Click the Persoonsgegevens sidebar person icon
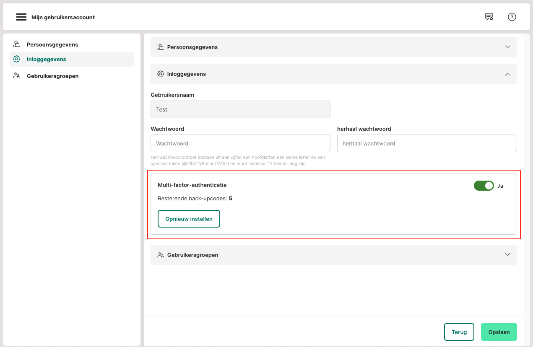533x347 pixels. point(17,44)
